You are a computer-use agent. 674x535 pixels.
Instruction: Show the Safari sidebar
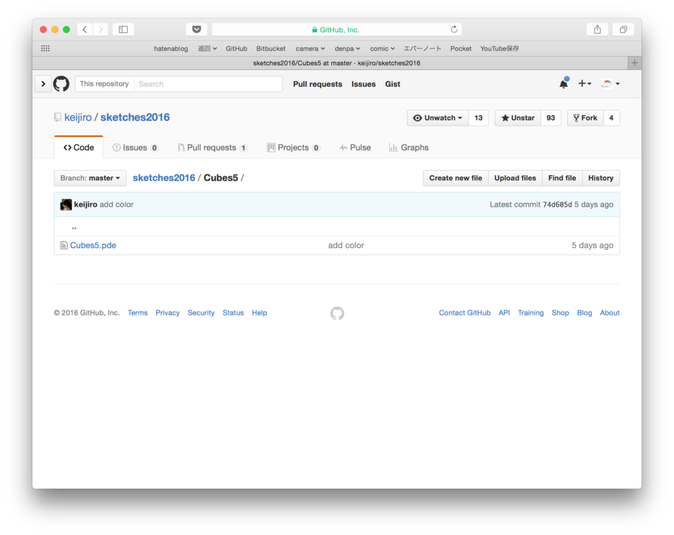pos(123,29)
